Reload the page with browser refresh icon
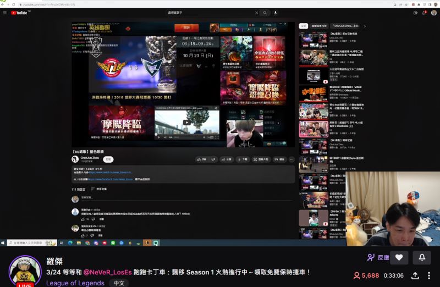 click(13, 5)
